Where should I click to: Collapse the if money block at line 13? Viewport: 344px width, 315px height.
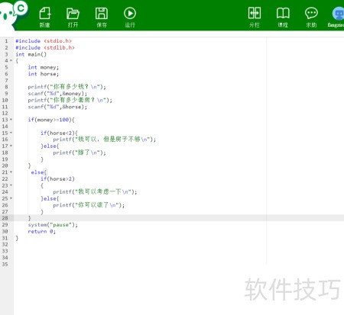tap(11, 120)
